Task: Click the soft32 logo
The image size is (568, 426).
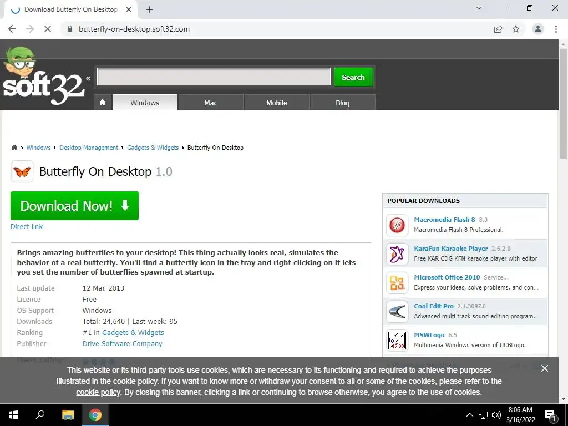Action: (45, 75)
